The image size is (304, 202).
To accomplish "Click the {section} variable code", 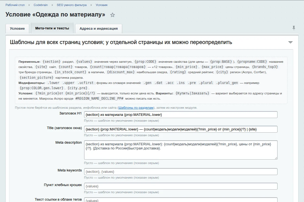I will point(52,62).
